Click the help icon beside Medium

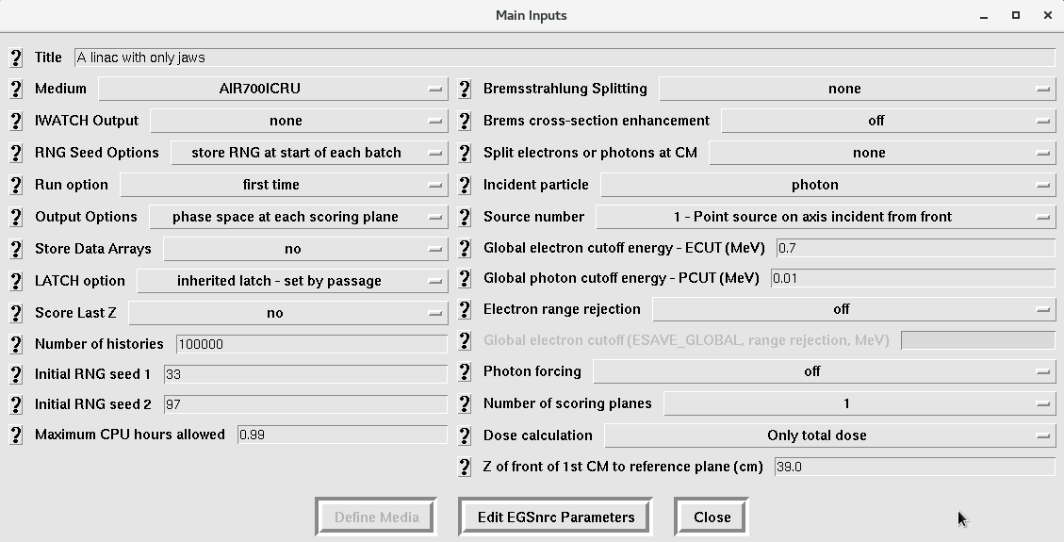tap(16, 89)
